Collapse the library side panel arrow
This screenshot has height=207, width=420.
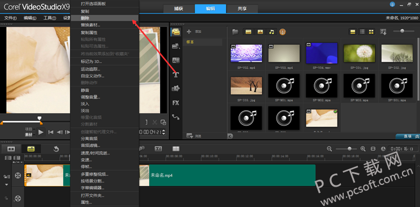tap(230, 136)
